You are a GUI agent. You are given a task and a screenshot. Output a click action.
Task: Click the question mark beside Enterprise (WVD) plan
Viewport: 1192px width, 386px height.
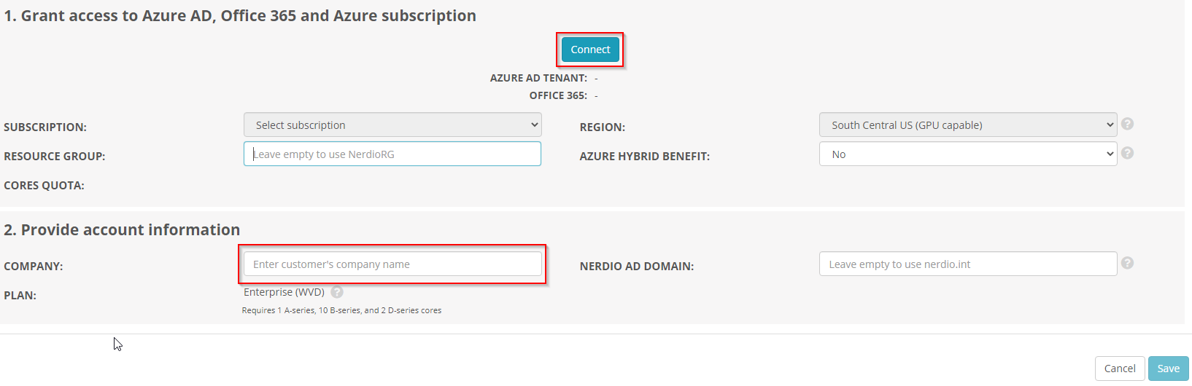pyautogui.click(x=336, y=292)
